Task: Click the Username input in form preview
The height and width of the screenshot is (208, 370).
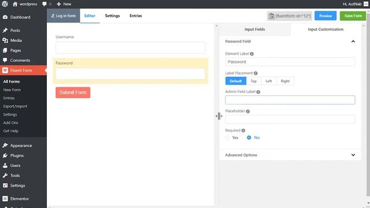Action: click(x=130, y=47)
